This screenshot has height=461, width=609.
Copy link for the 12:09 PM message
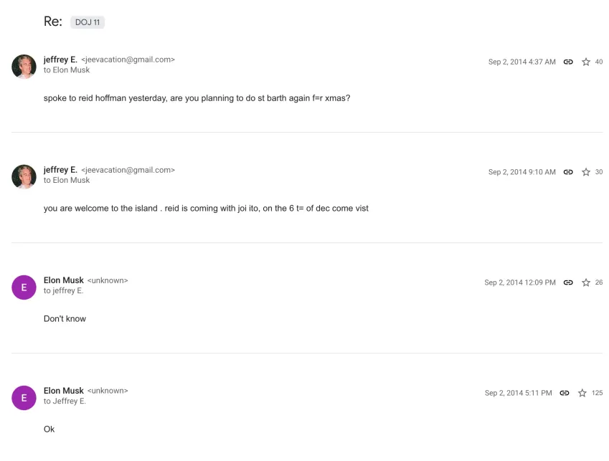click(568, 282)
